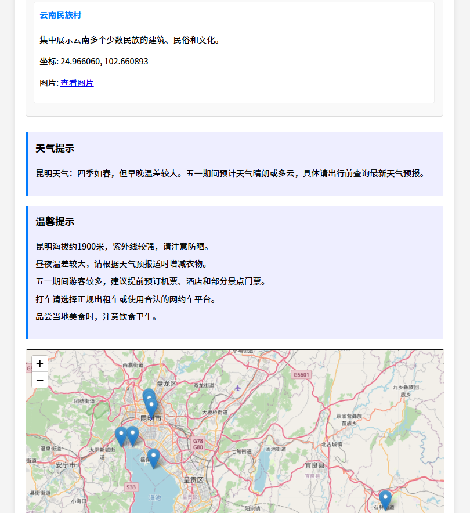
Task: Click the 西翥街道 map label
Action: pos(133,364)
